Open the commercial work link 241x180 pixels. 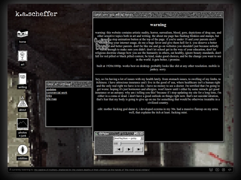point(57,92)
